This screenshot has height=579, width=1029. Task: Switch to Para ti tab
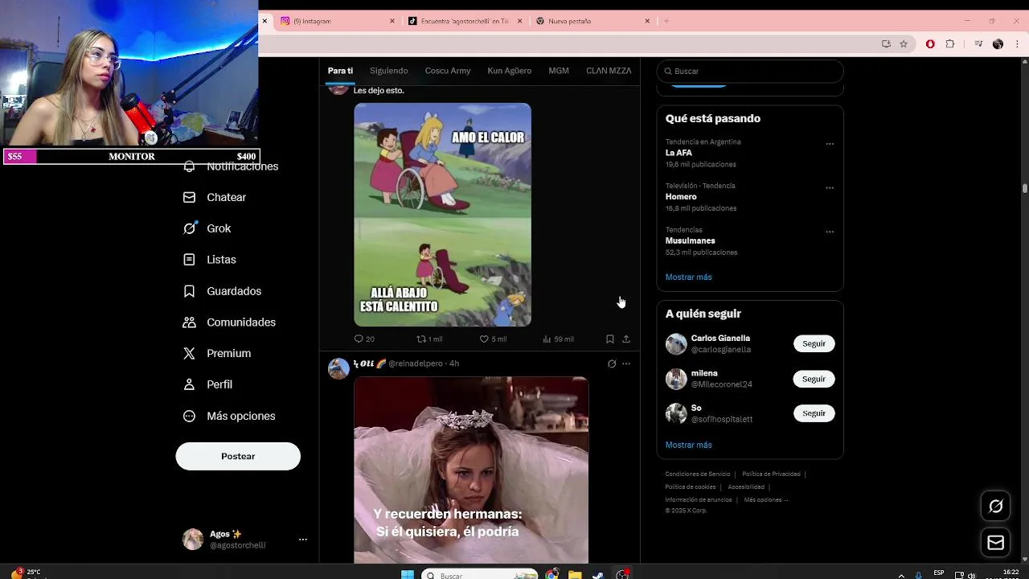point(340,71)
